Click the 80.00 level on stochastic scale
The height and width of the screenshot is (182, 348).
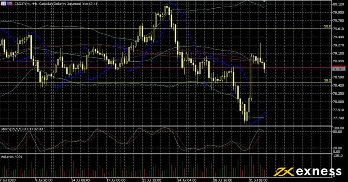tap(337, 132)
